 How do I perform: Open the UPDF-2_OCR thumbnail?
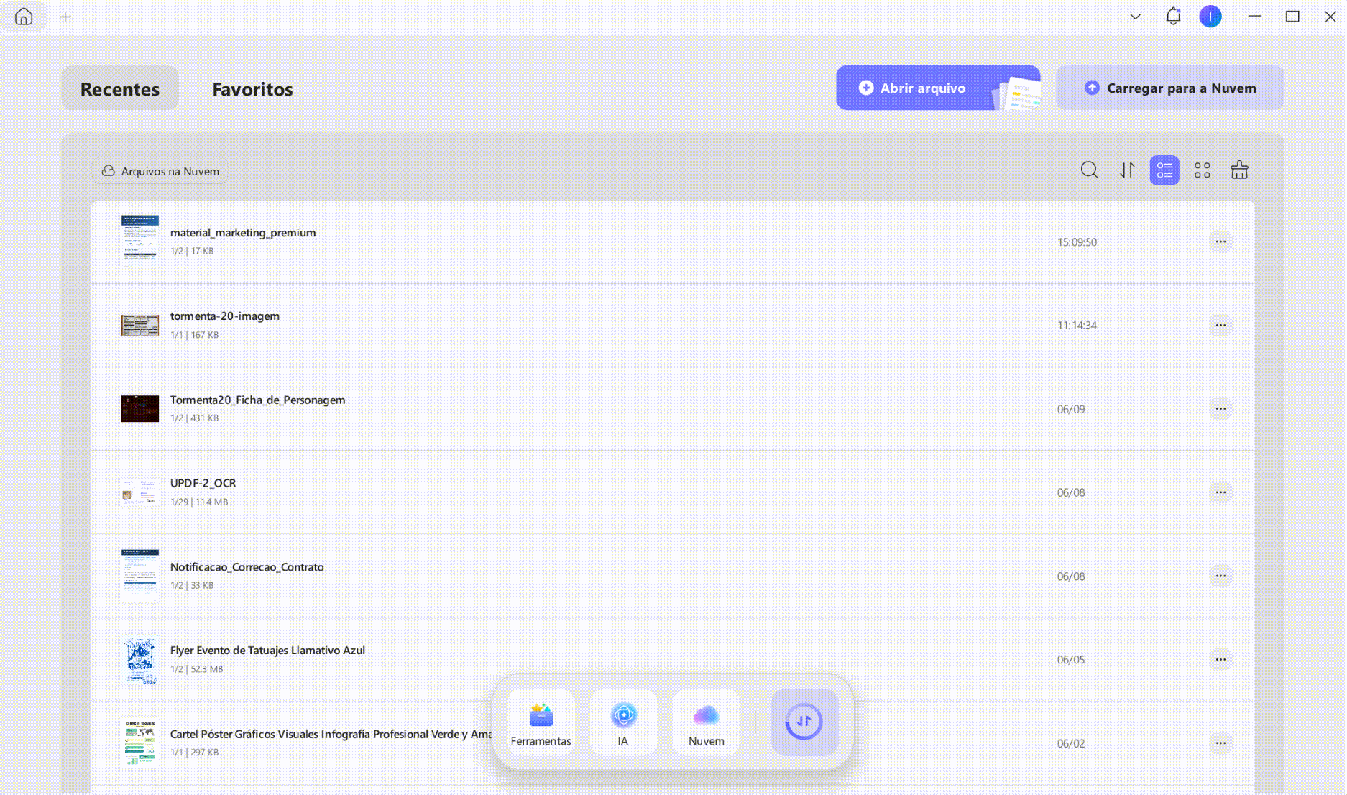click(x=140, y=492)
